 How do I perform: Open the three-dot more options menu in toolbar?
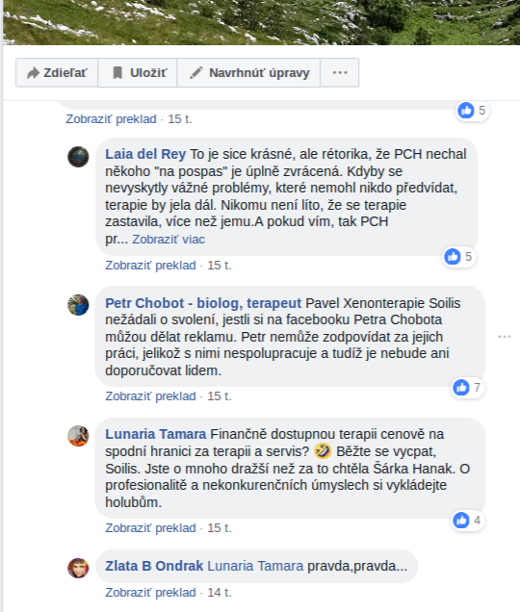(340, 72)
